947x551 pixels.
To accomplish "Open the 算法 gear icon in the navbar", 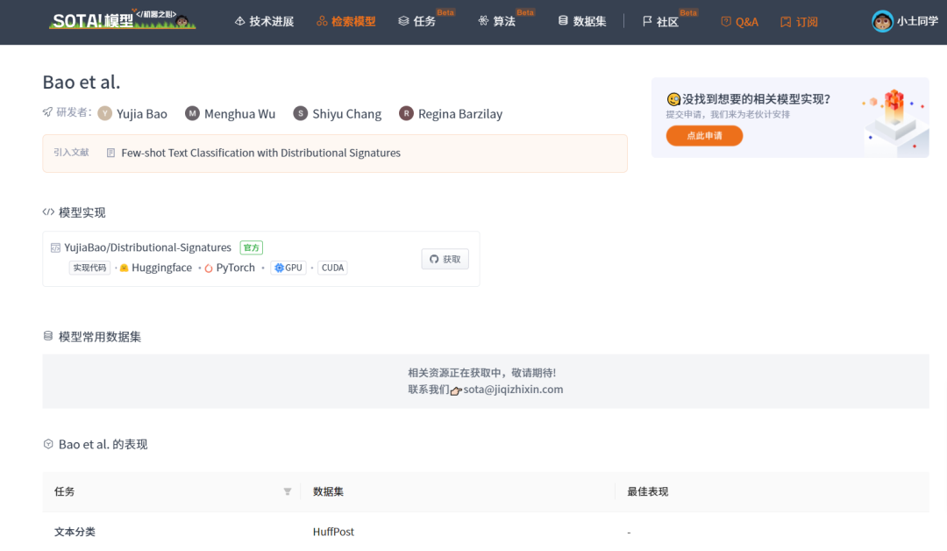I will 482,21.
